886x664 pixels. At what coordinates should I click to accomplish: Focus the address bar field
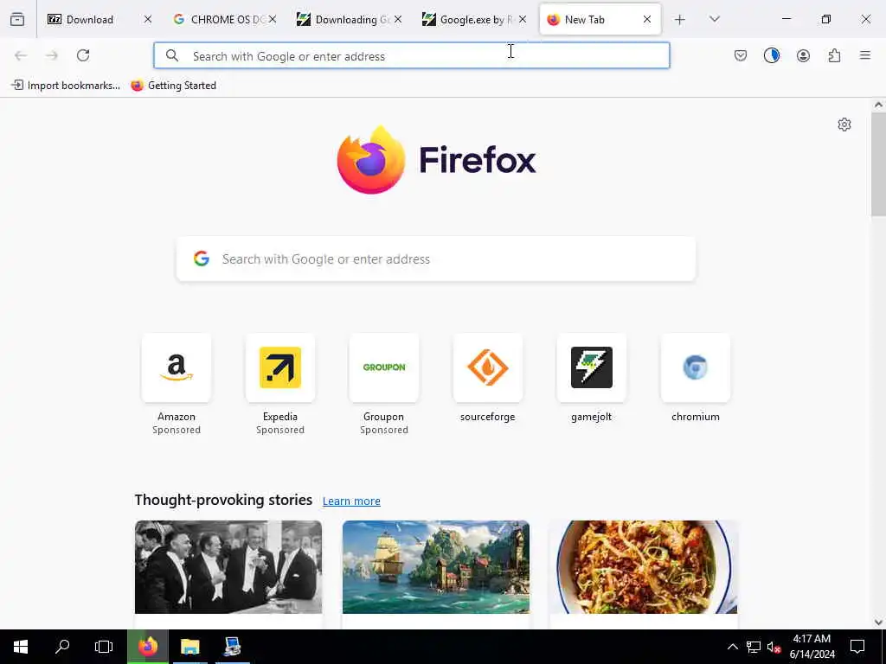pos(411,56)
